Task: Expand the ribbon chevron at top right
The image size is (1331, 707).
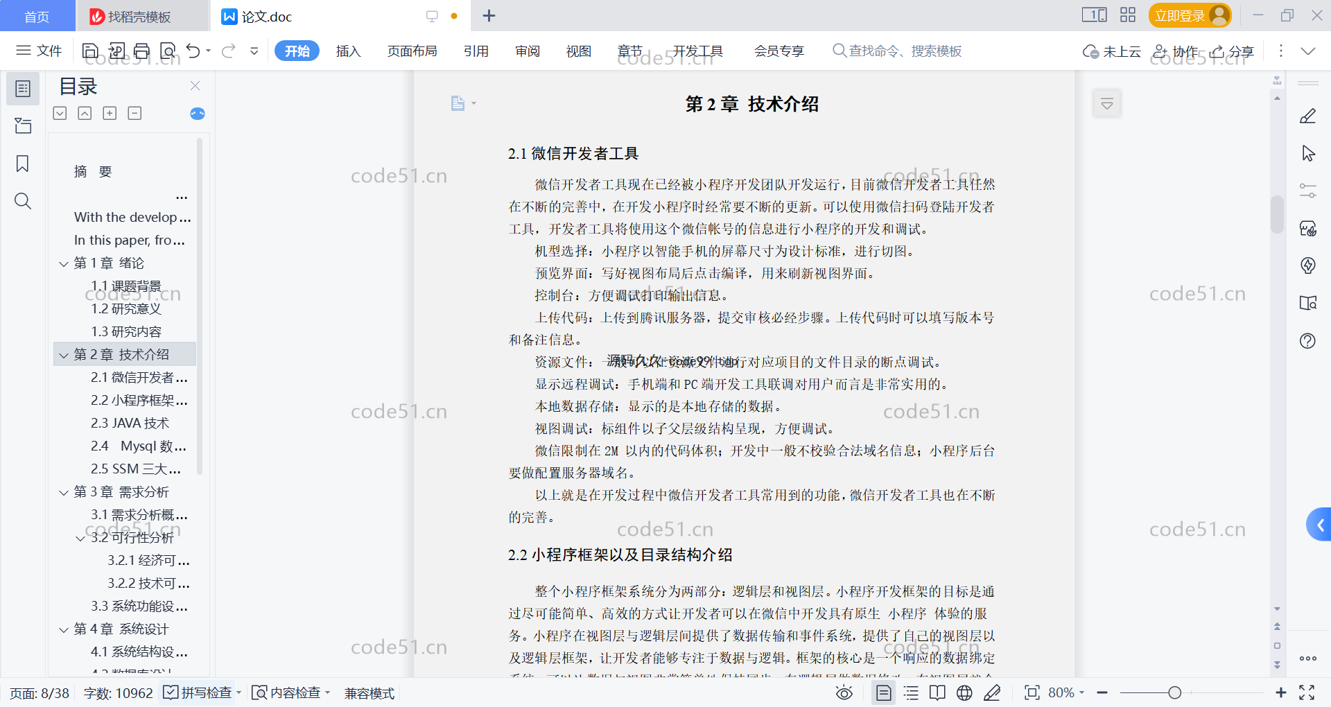Action: tap(1308, 51)
